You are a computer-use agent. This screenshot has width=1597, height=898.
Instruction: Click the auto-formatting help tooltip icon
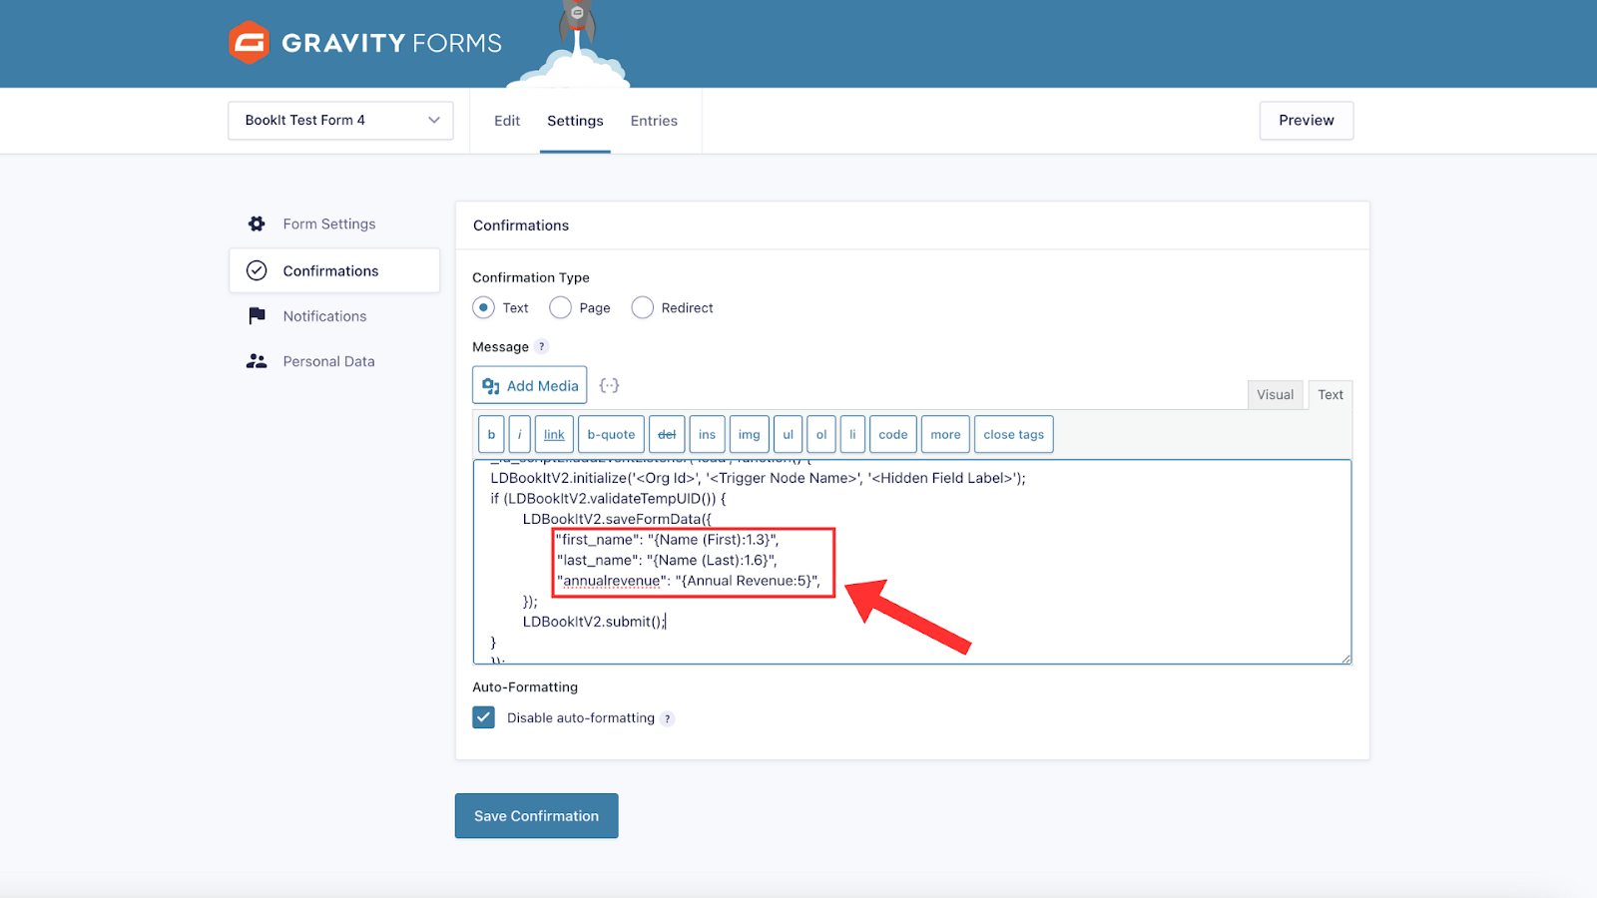click(668, 718)
